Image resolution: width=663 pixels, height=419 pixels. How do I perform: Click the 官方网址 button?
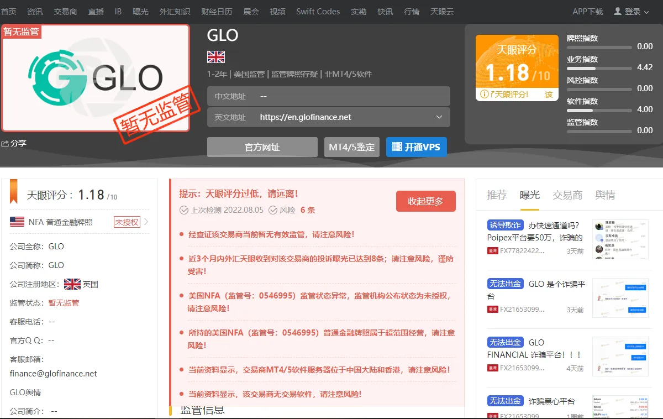coord(262,147)
